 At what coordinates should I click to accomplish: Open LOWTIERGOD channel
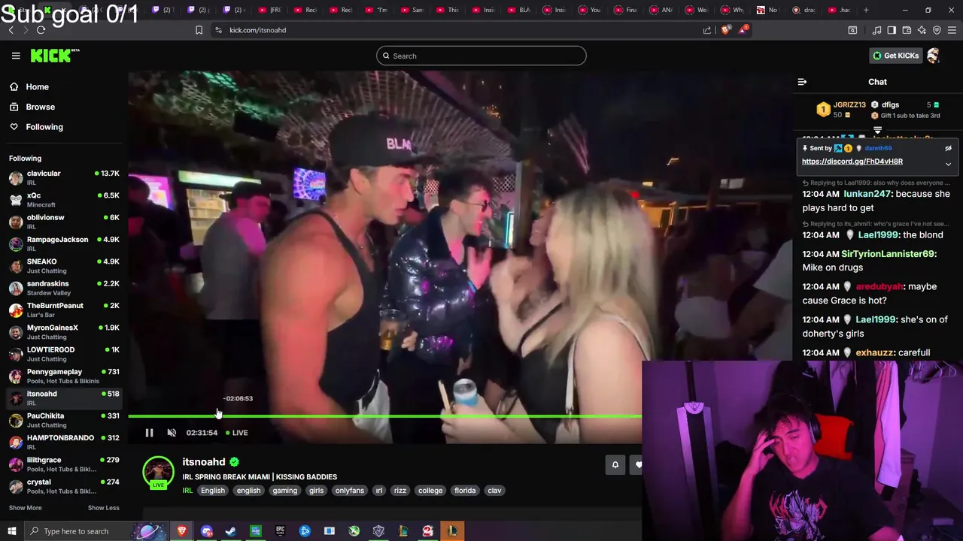tap(64, 354)
